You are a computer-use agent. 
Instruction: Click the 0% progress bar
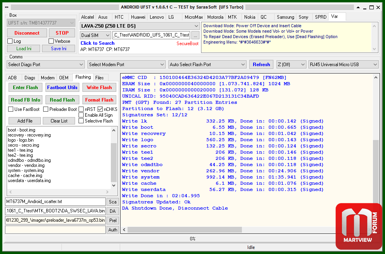point(192,238)
